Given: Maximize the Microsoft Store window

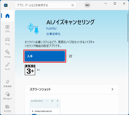Looking at the screenshot, I should [115, 4].
